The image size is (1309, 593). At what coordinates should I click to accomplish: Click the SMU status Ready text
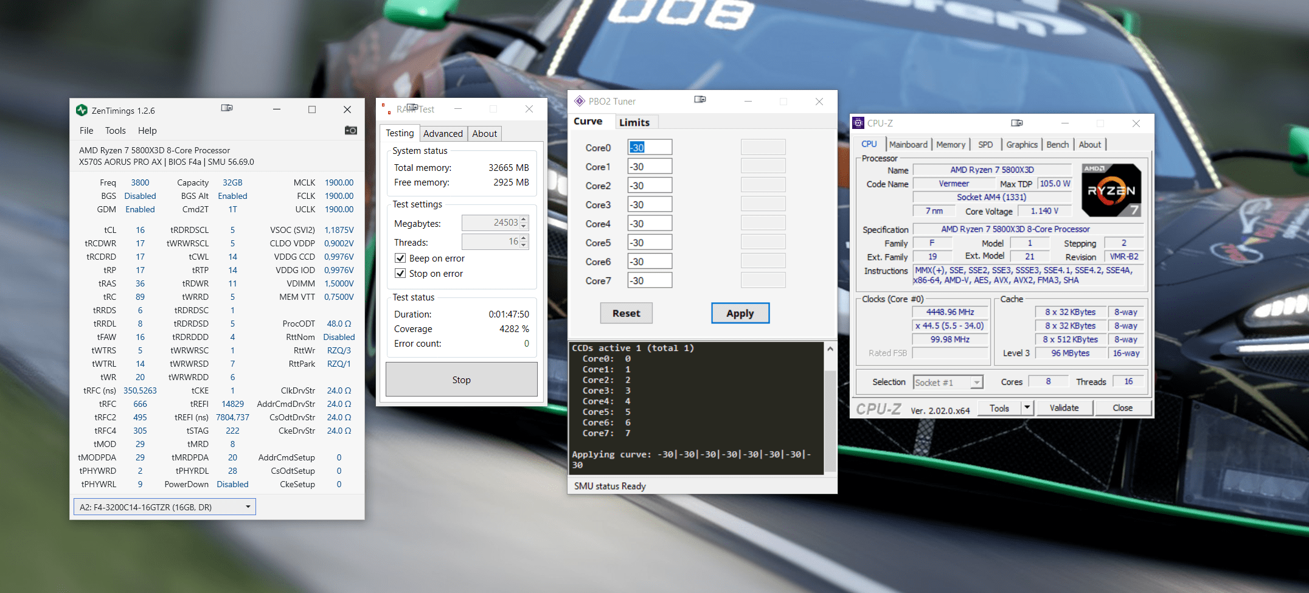pyautogui.click(x=609, y=486)
